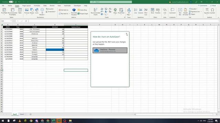220x123 pixels.
Task: Open the Pictures insert menu
Action: [x=27, y=11]
